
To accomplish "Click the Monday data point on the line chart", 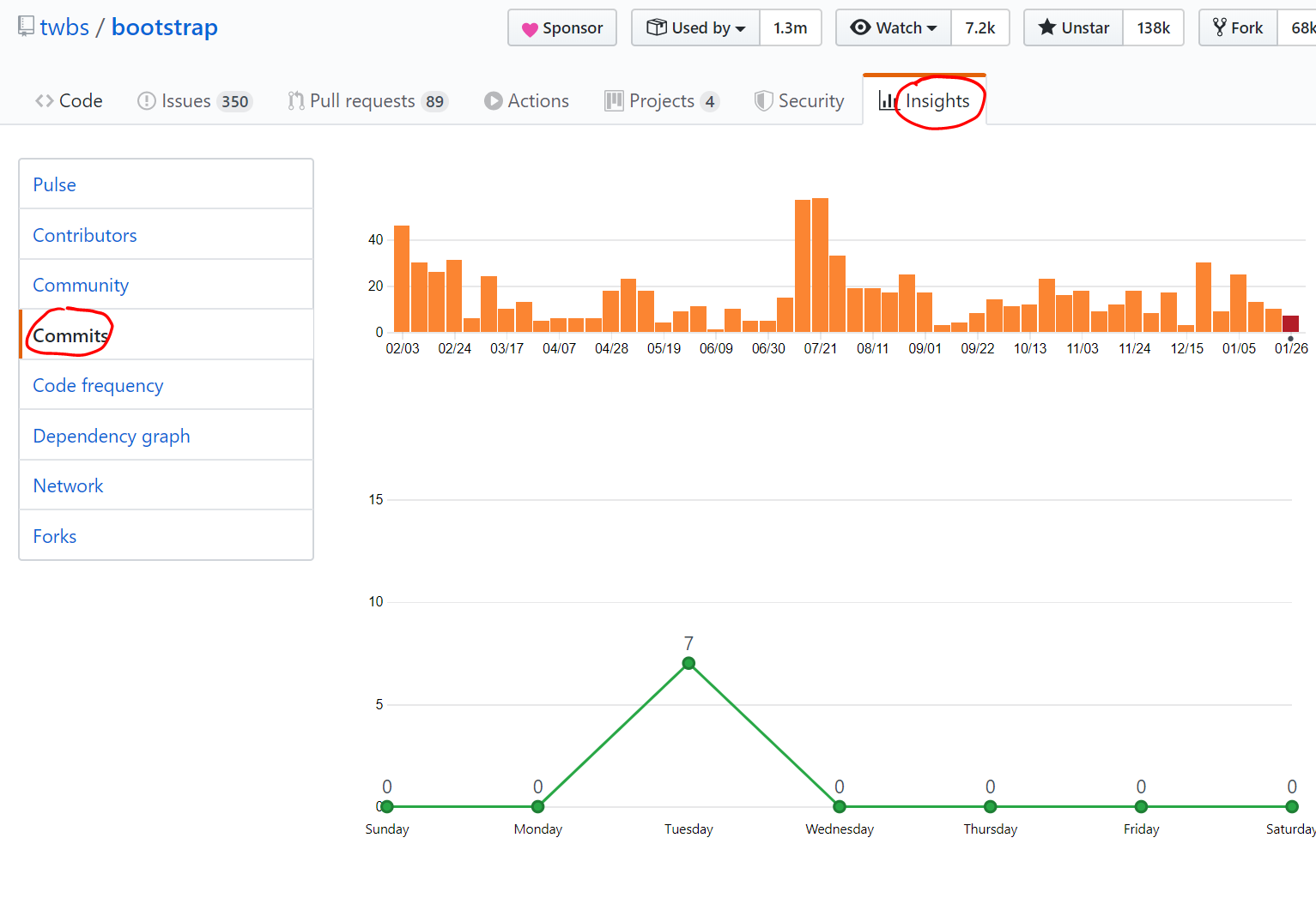I will click(x=538, y=806).
